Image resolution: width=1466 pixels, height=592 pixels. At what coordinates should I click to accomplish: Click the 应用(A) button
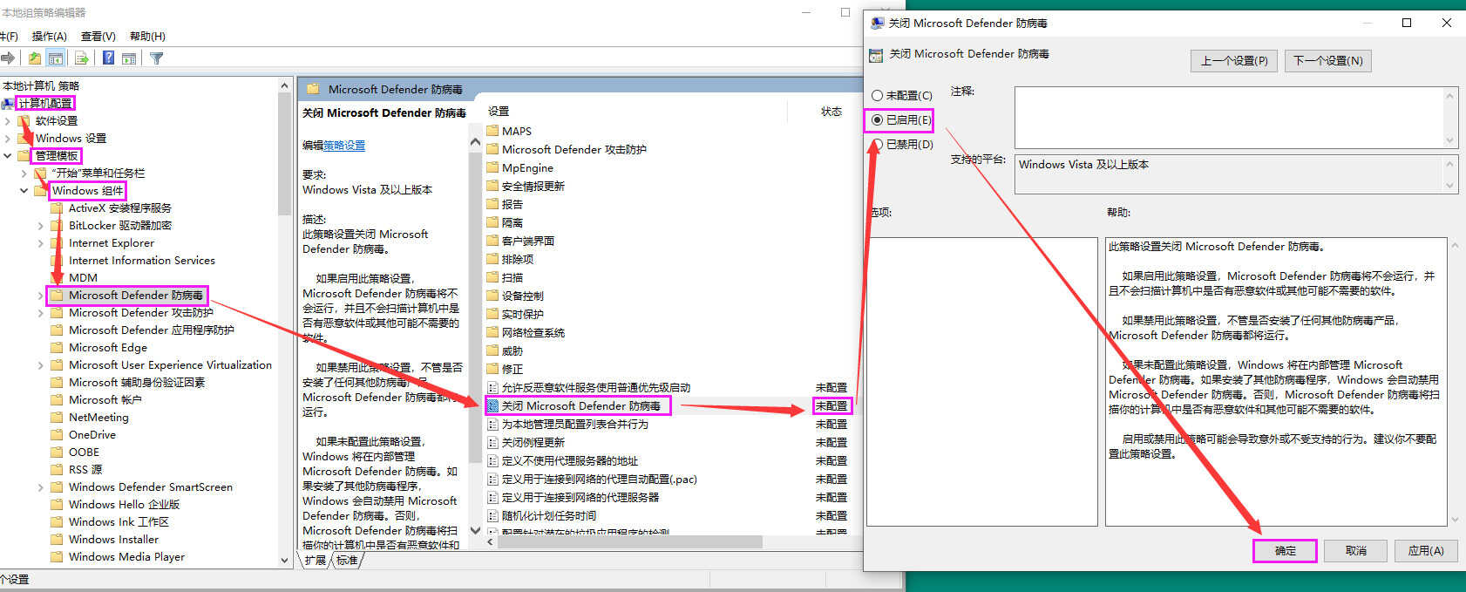click(x=1426, y=551)
